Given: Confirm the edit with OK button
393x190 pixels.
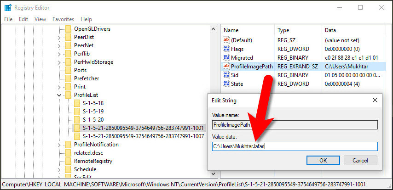Looking at the screenshot, I should pyautogui.click(x=323, y=161).
